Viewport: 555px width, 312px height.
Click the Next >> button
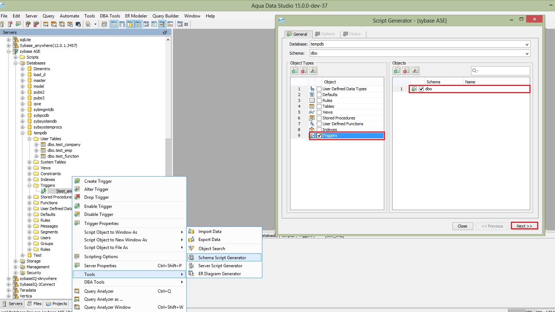pyautogui.click(x=524, y=226)
